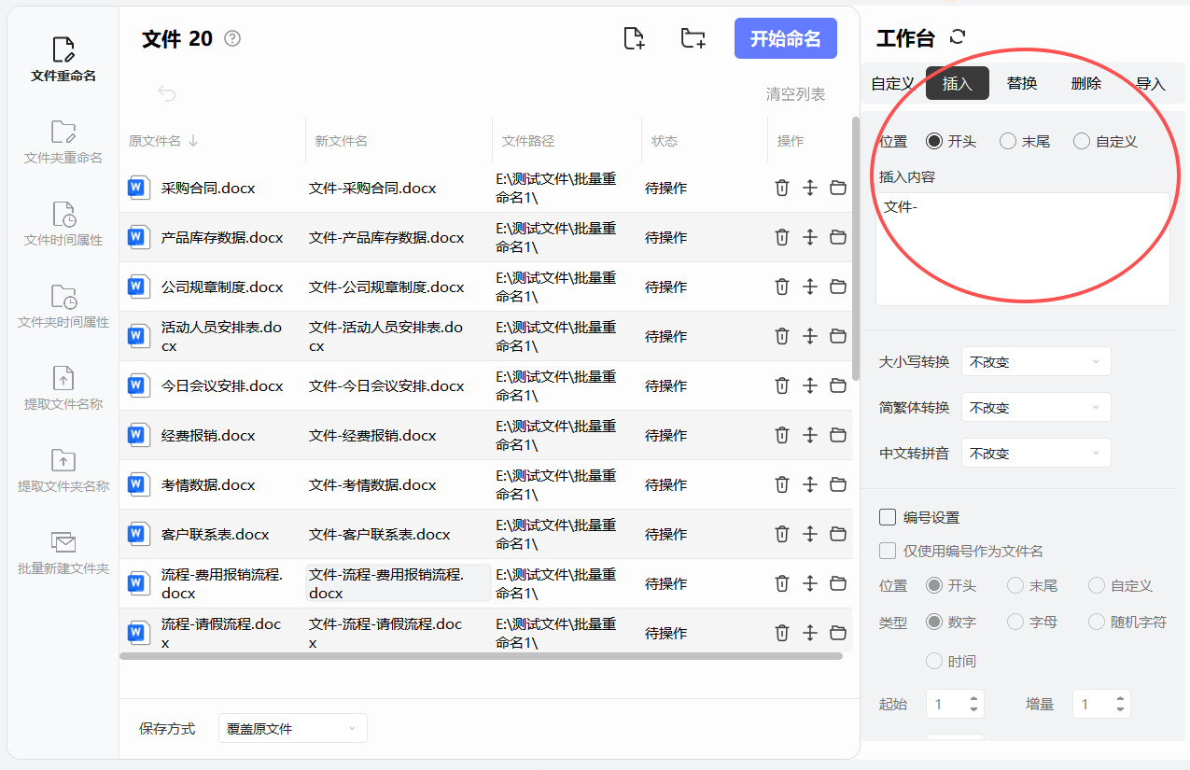Open folder location for 经费报销.docx

(838, 435)
